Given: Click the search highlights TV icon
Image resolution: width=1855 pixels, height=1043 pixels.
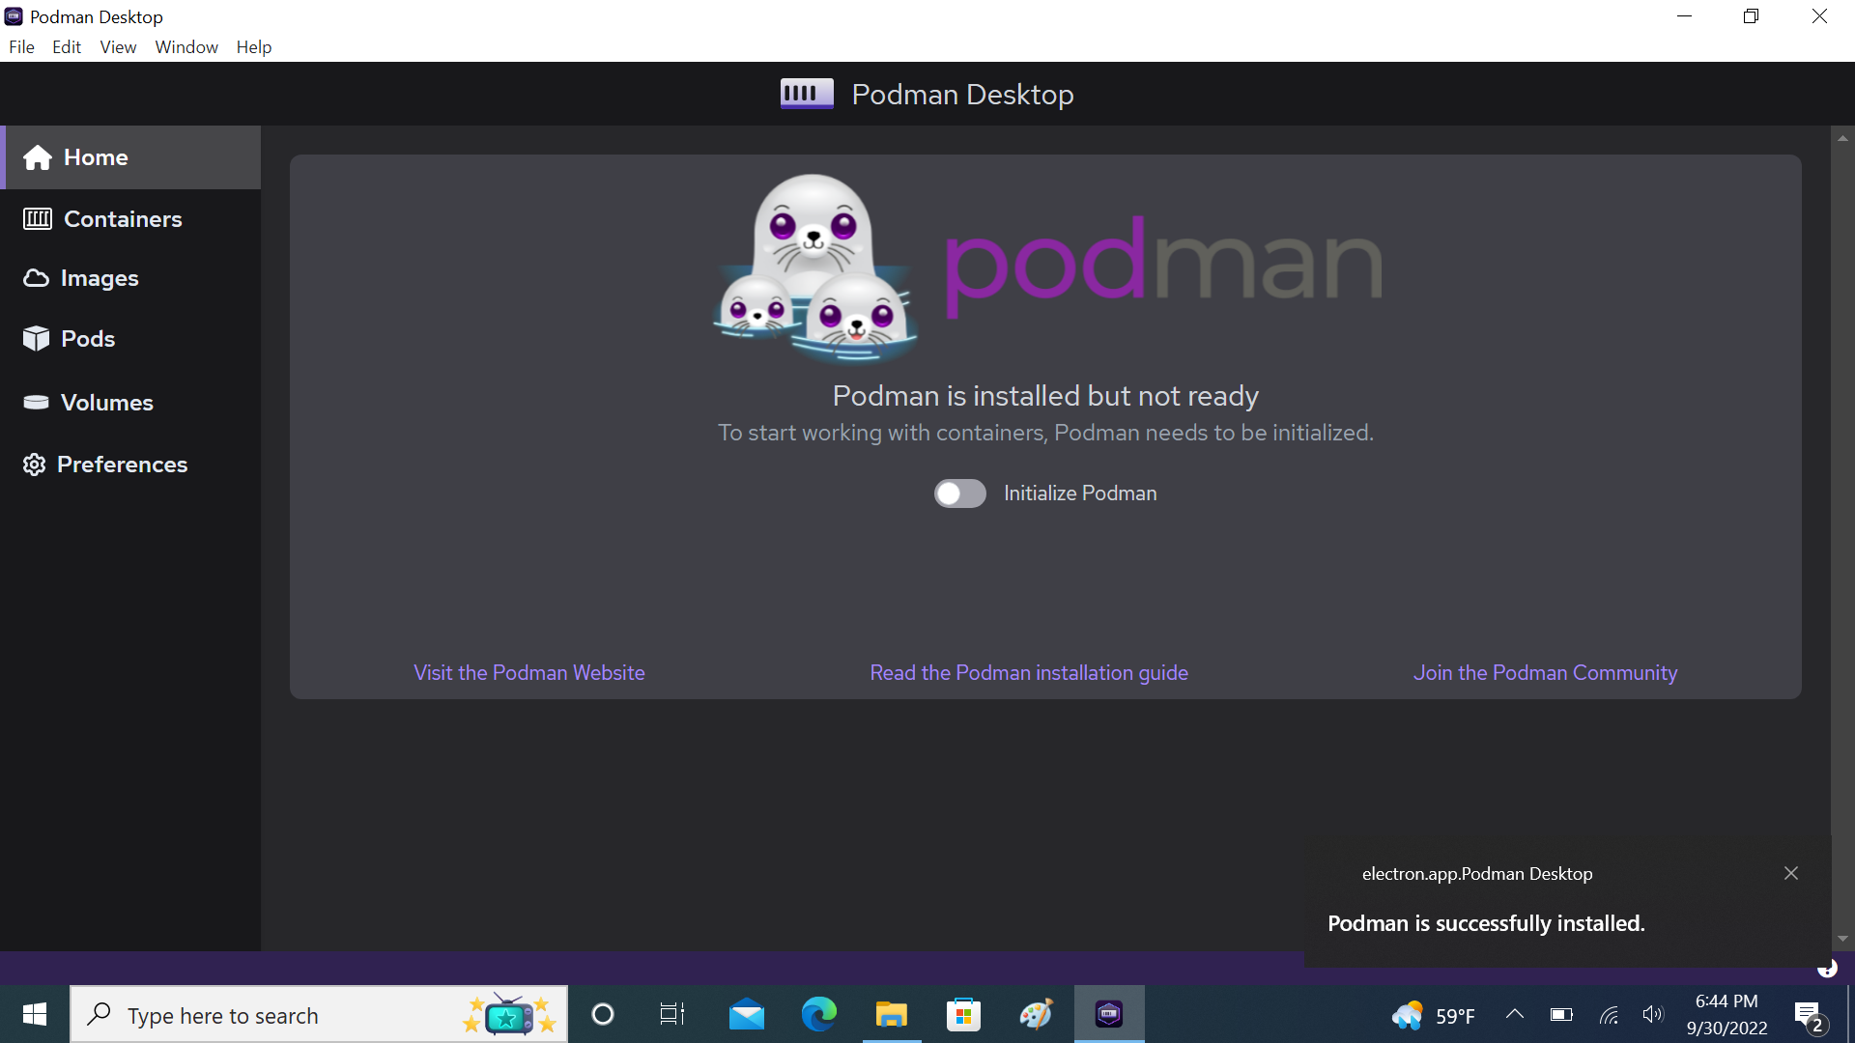Looking at the screenshot, I should [x=509, y=1014].
